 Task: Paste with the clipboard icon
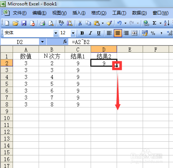[97, 23]
